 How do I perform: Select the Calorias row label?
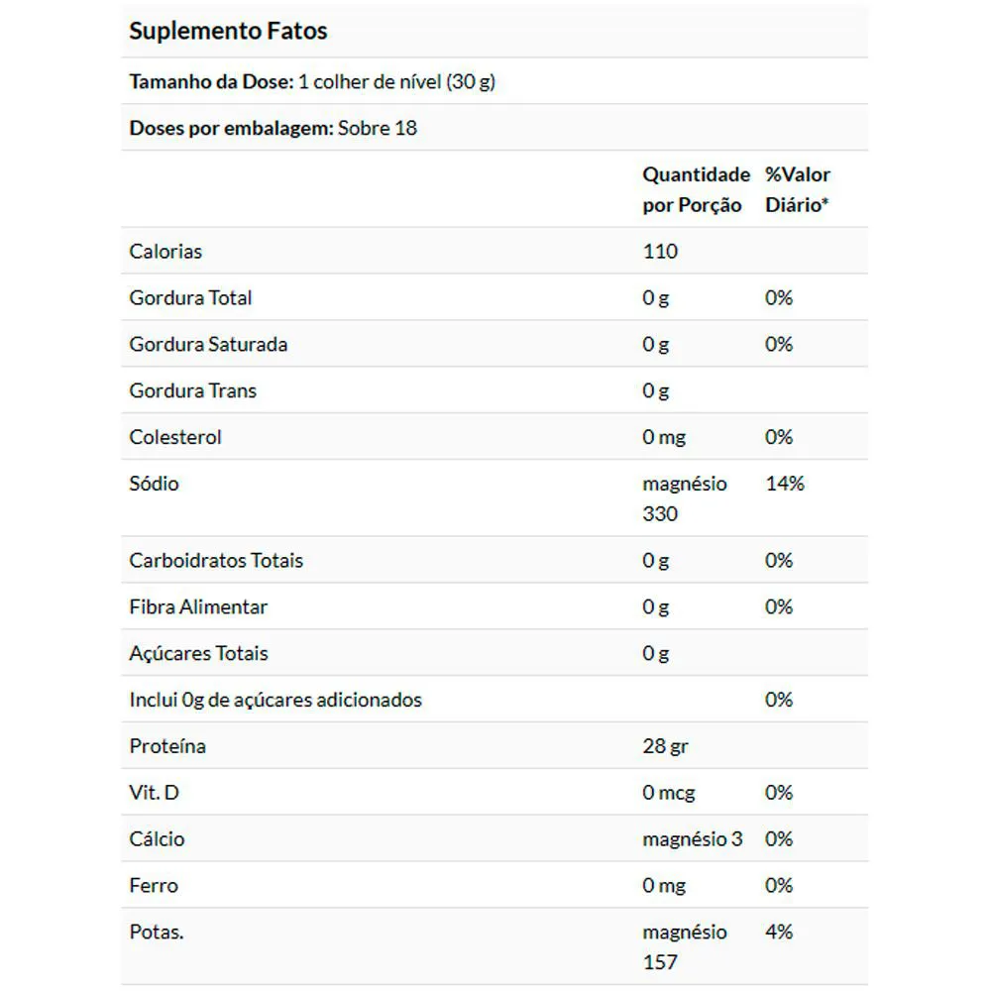click(x=165, y=252)
